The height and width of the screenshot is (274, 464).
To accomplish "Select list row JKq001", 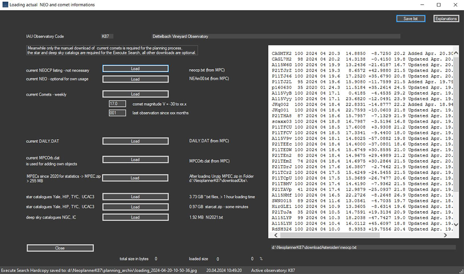I will pyautogui.click(x=363, y=110).
